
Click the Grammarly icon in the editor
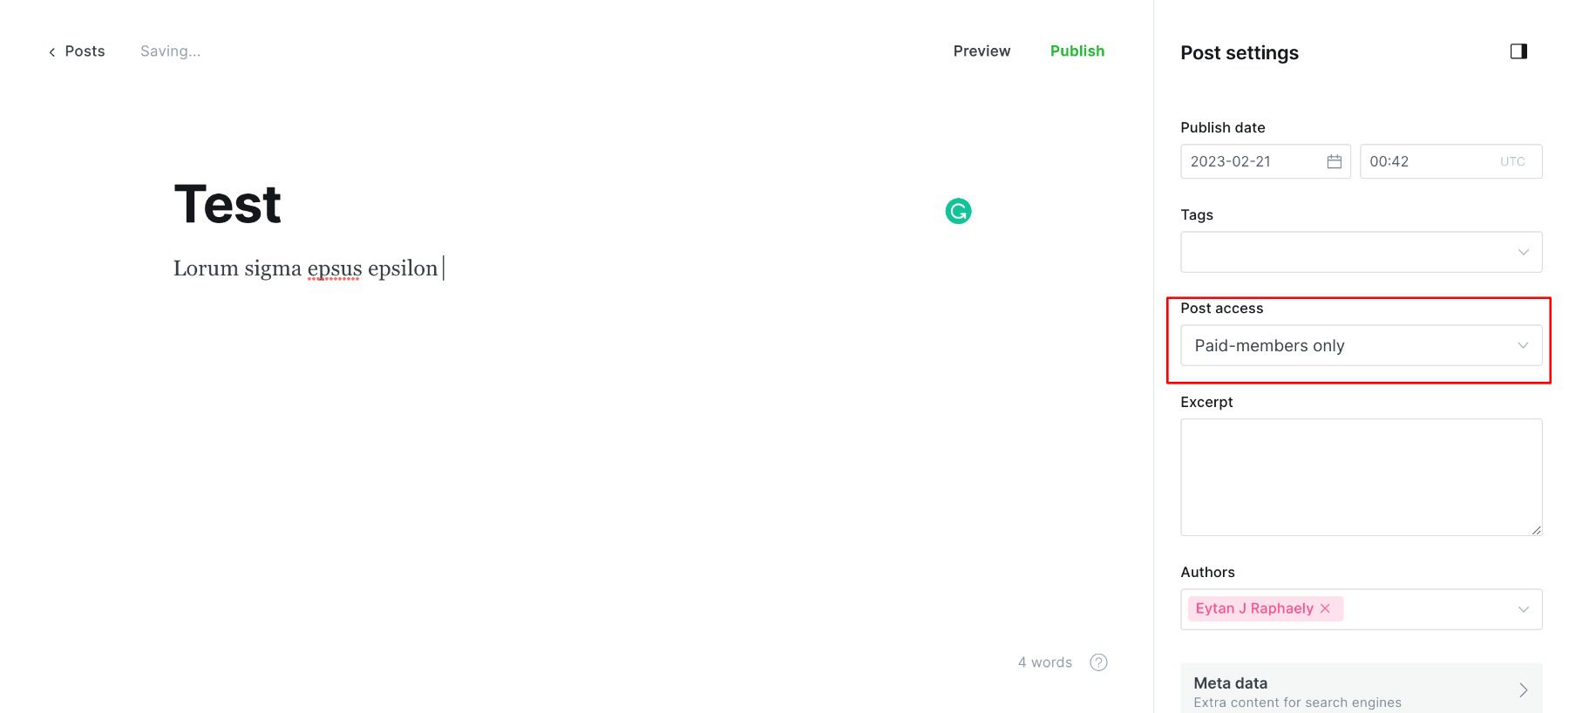pos(957,210)
